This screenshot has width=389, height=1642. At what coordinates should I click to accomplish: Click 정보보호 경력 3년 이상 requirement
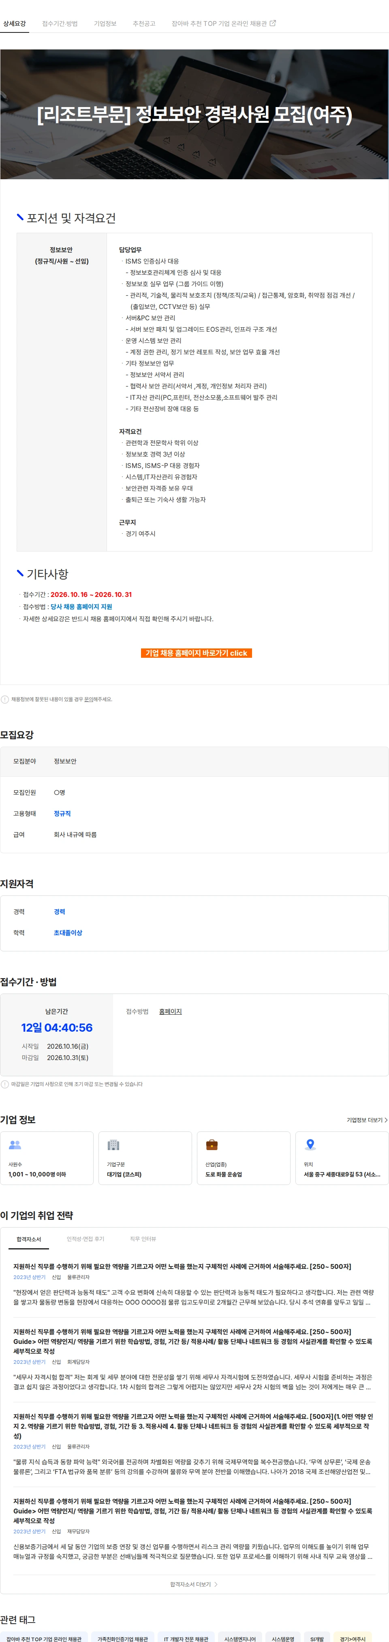click(155, 454)
